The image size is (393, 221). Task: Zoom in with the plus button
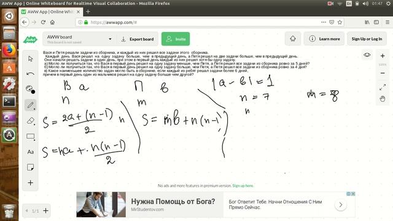tap(383, 56)
